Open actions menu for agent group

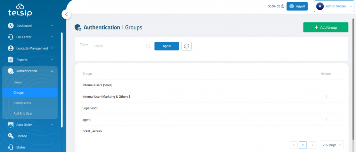coord(326,119)
